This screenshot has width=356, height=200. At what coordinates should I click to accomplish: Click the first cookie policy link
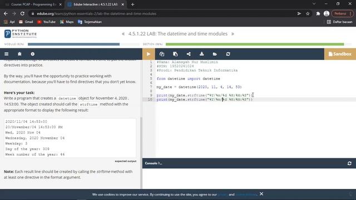point(222,194)
